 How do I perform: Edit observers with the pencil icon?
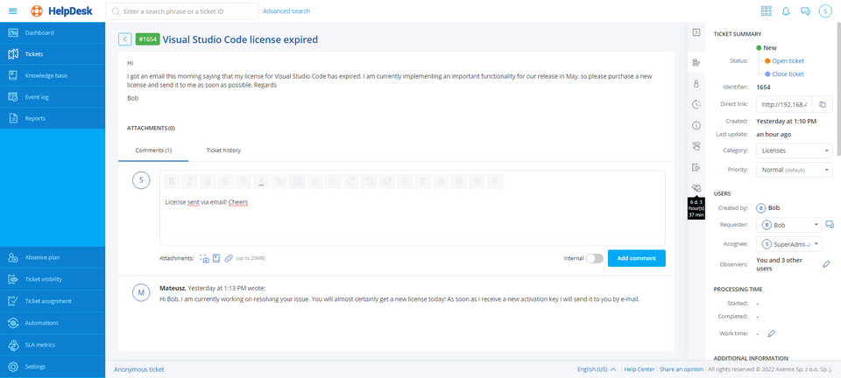(x=825, y=263)
